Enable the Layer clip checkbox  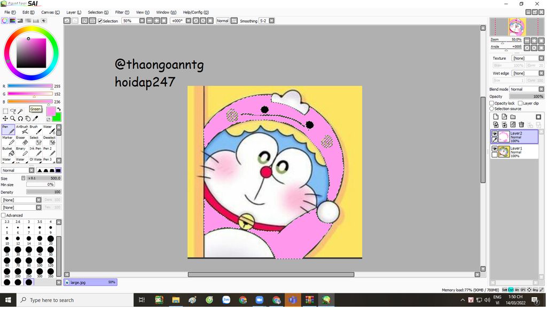point(520,103)
